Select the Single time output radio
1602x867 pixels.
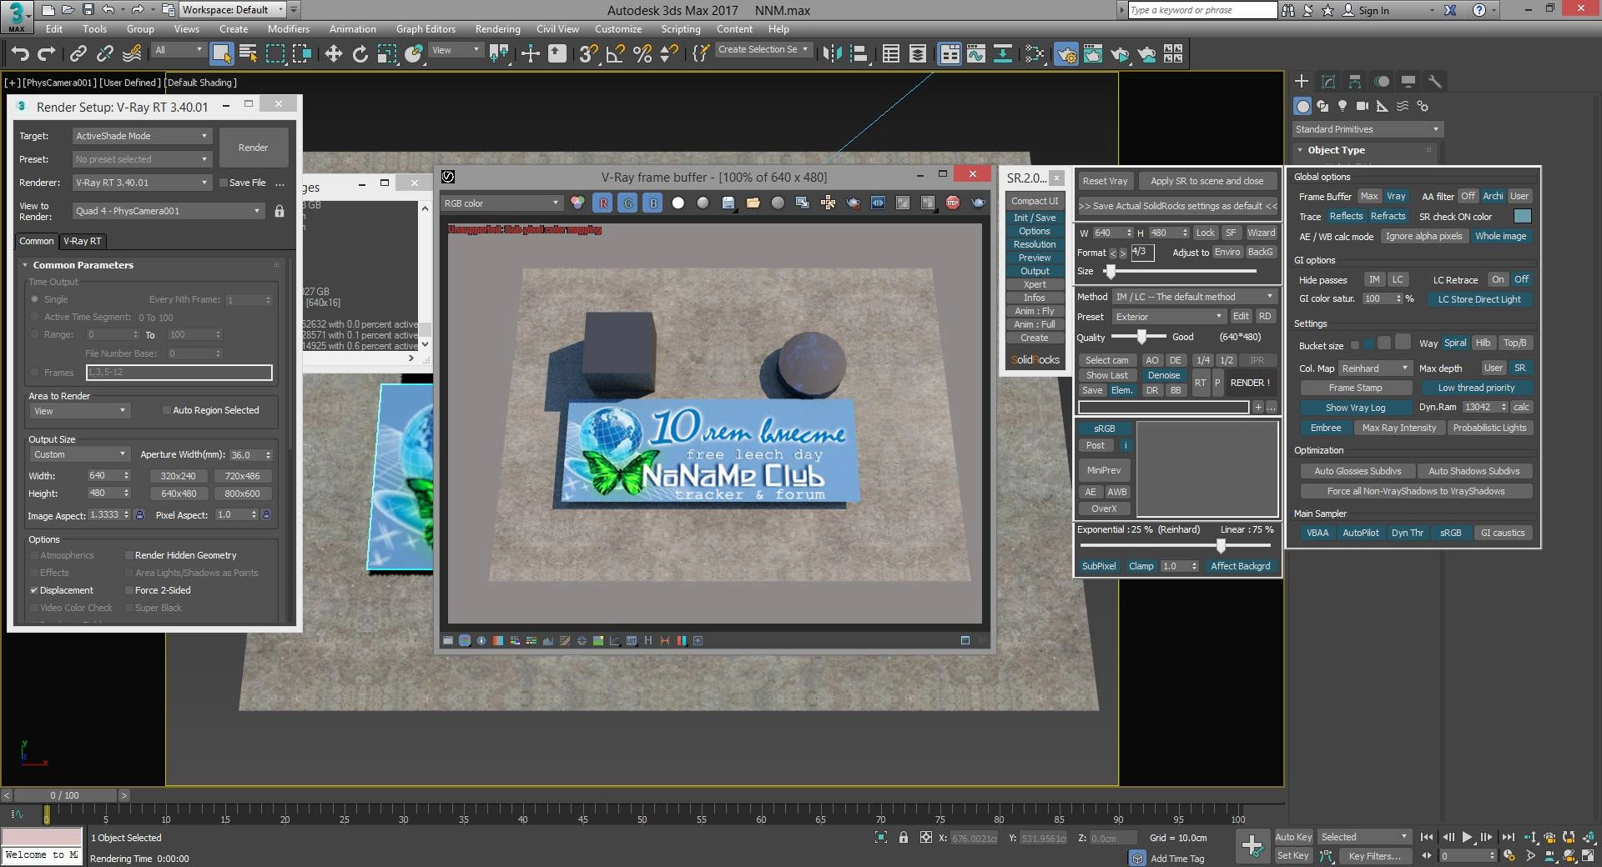pos(34,299)
